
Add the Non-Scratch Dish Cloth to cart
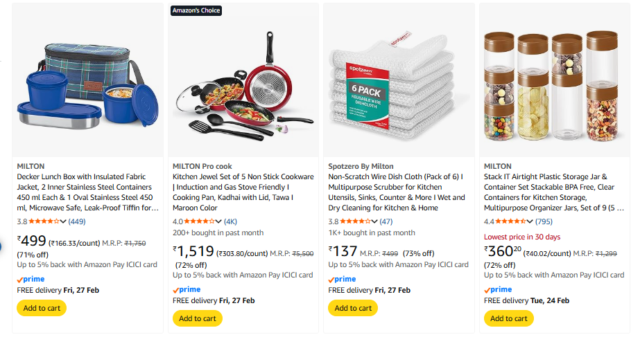click(x=353, y=308)
